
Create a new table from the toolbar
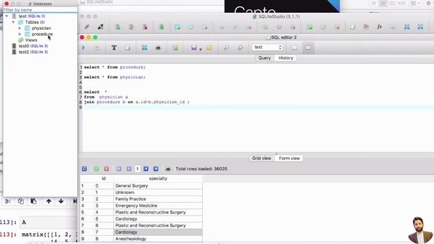[178, 27]
